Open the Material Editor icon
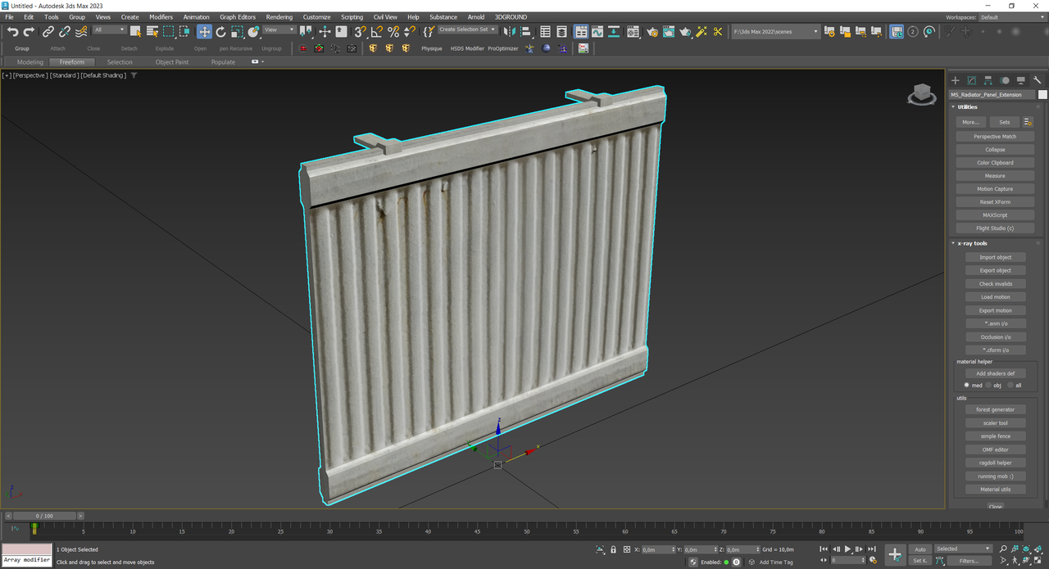This screenshot has width=1049, height=569. 633,32
